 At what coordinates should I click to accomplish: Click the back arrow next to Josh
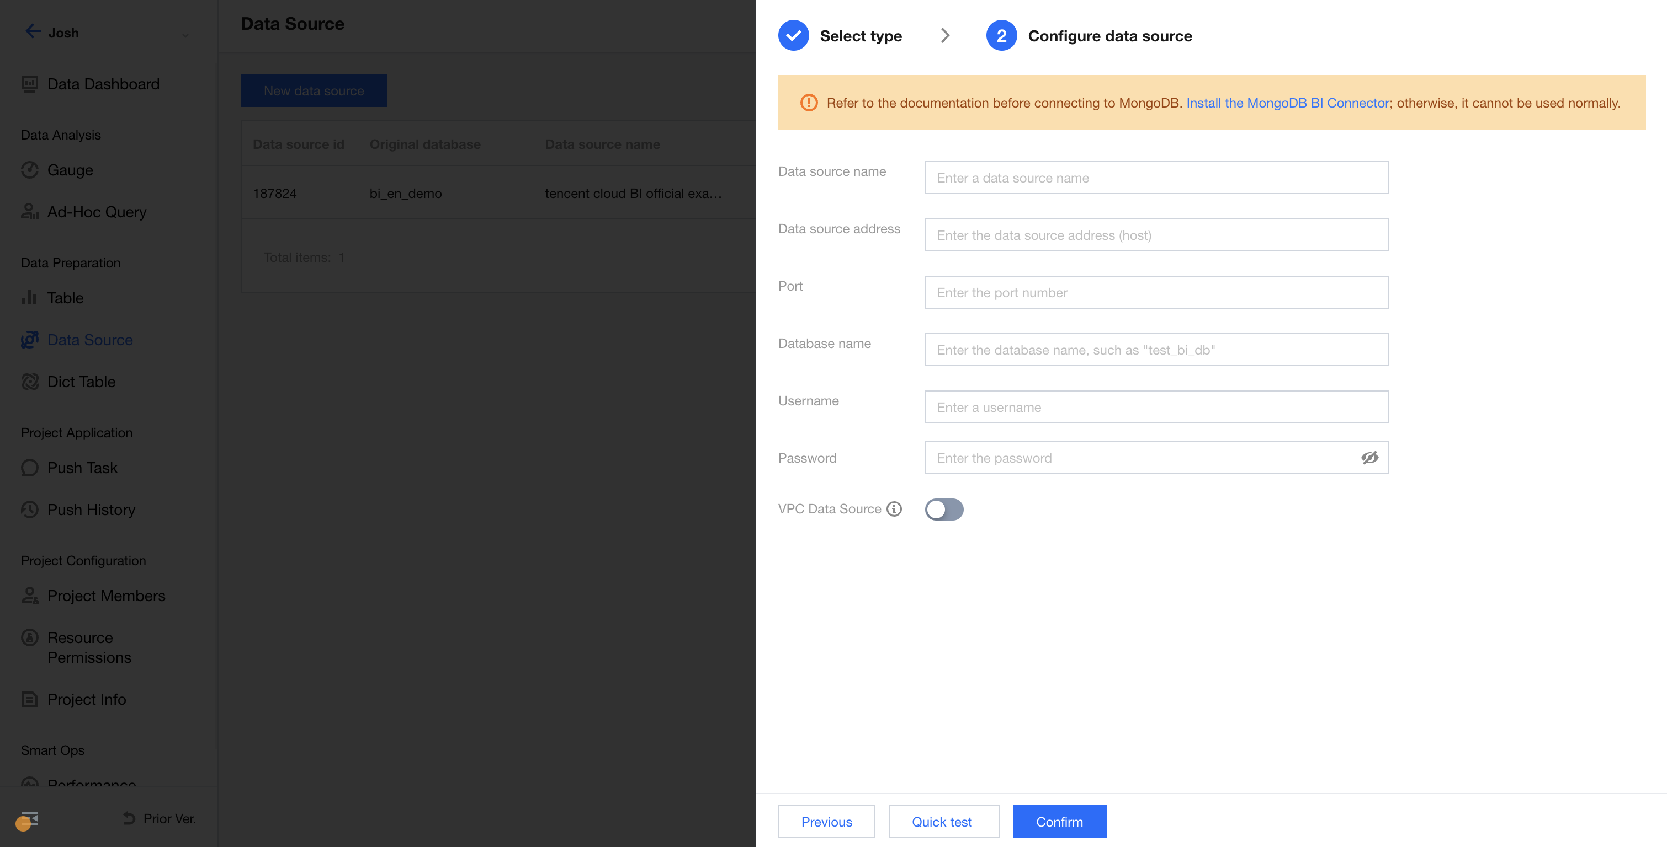[x=33, y=31]
